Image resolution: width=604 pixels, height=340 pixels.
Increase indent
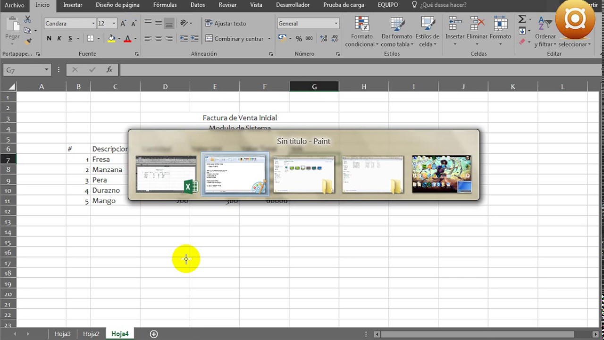pos(194,39)
